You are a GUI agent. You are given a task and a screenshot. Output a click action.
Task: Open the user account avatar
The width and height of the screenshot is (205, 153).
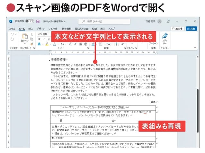(159, 21)
